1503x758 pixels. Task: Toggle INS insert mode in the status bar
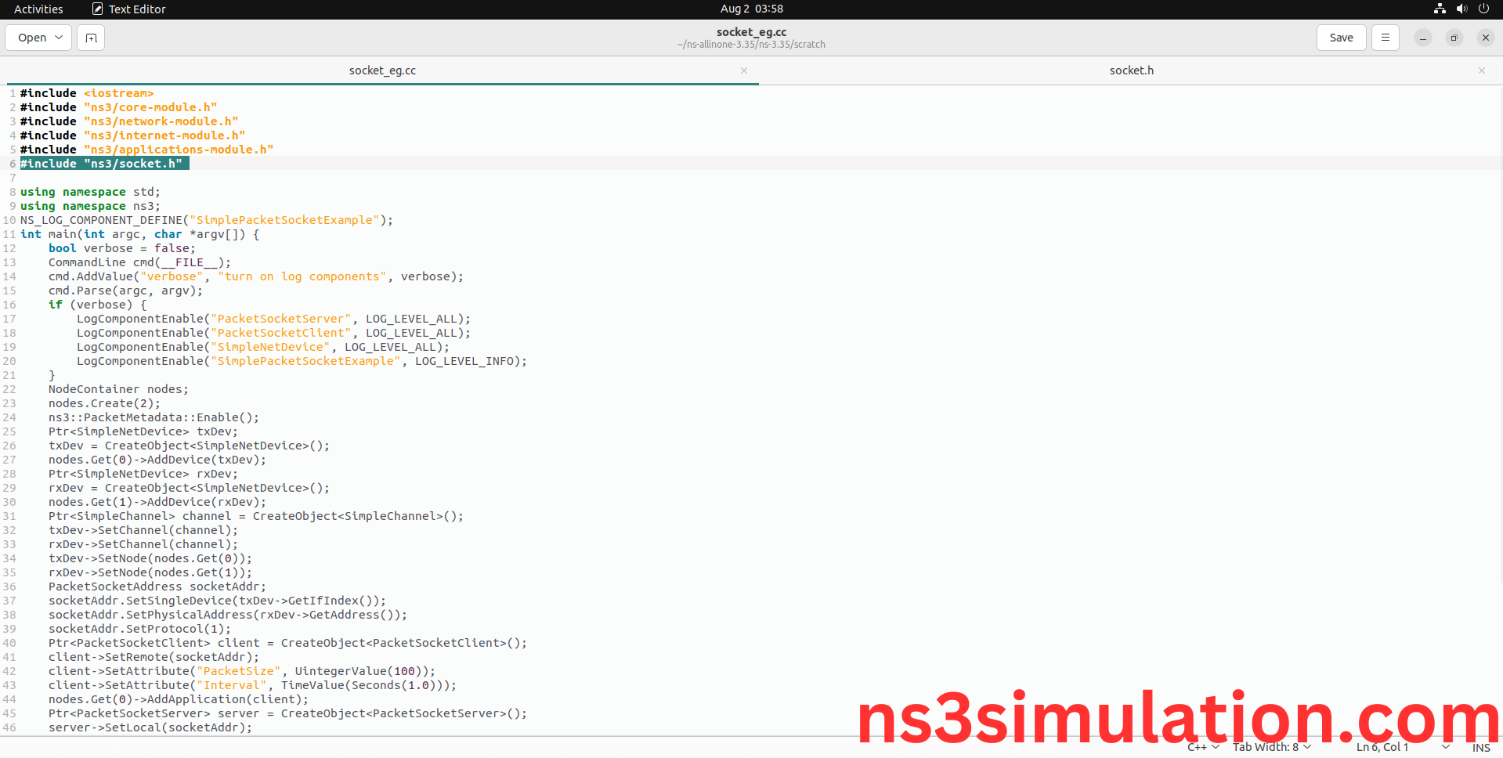(x=1480, y=748)
